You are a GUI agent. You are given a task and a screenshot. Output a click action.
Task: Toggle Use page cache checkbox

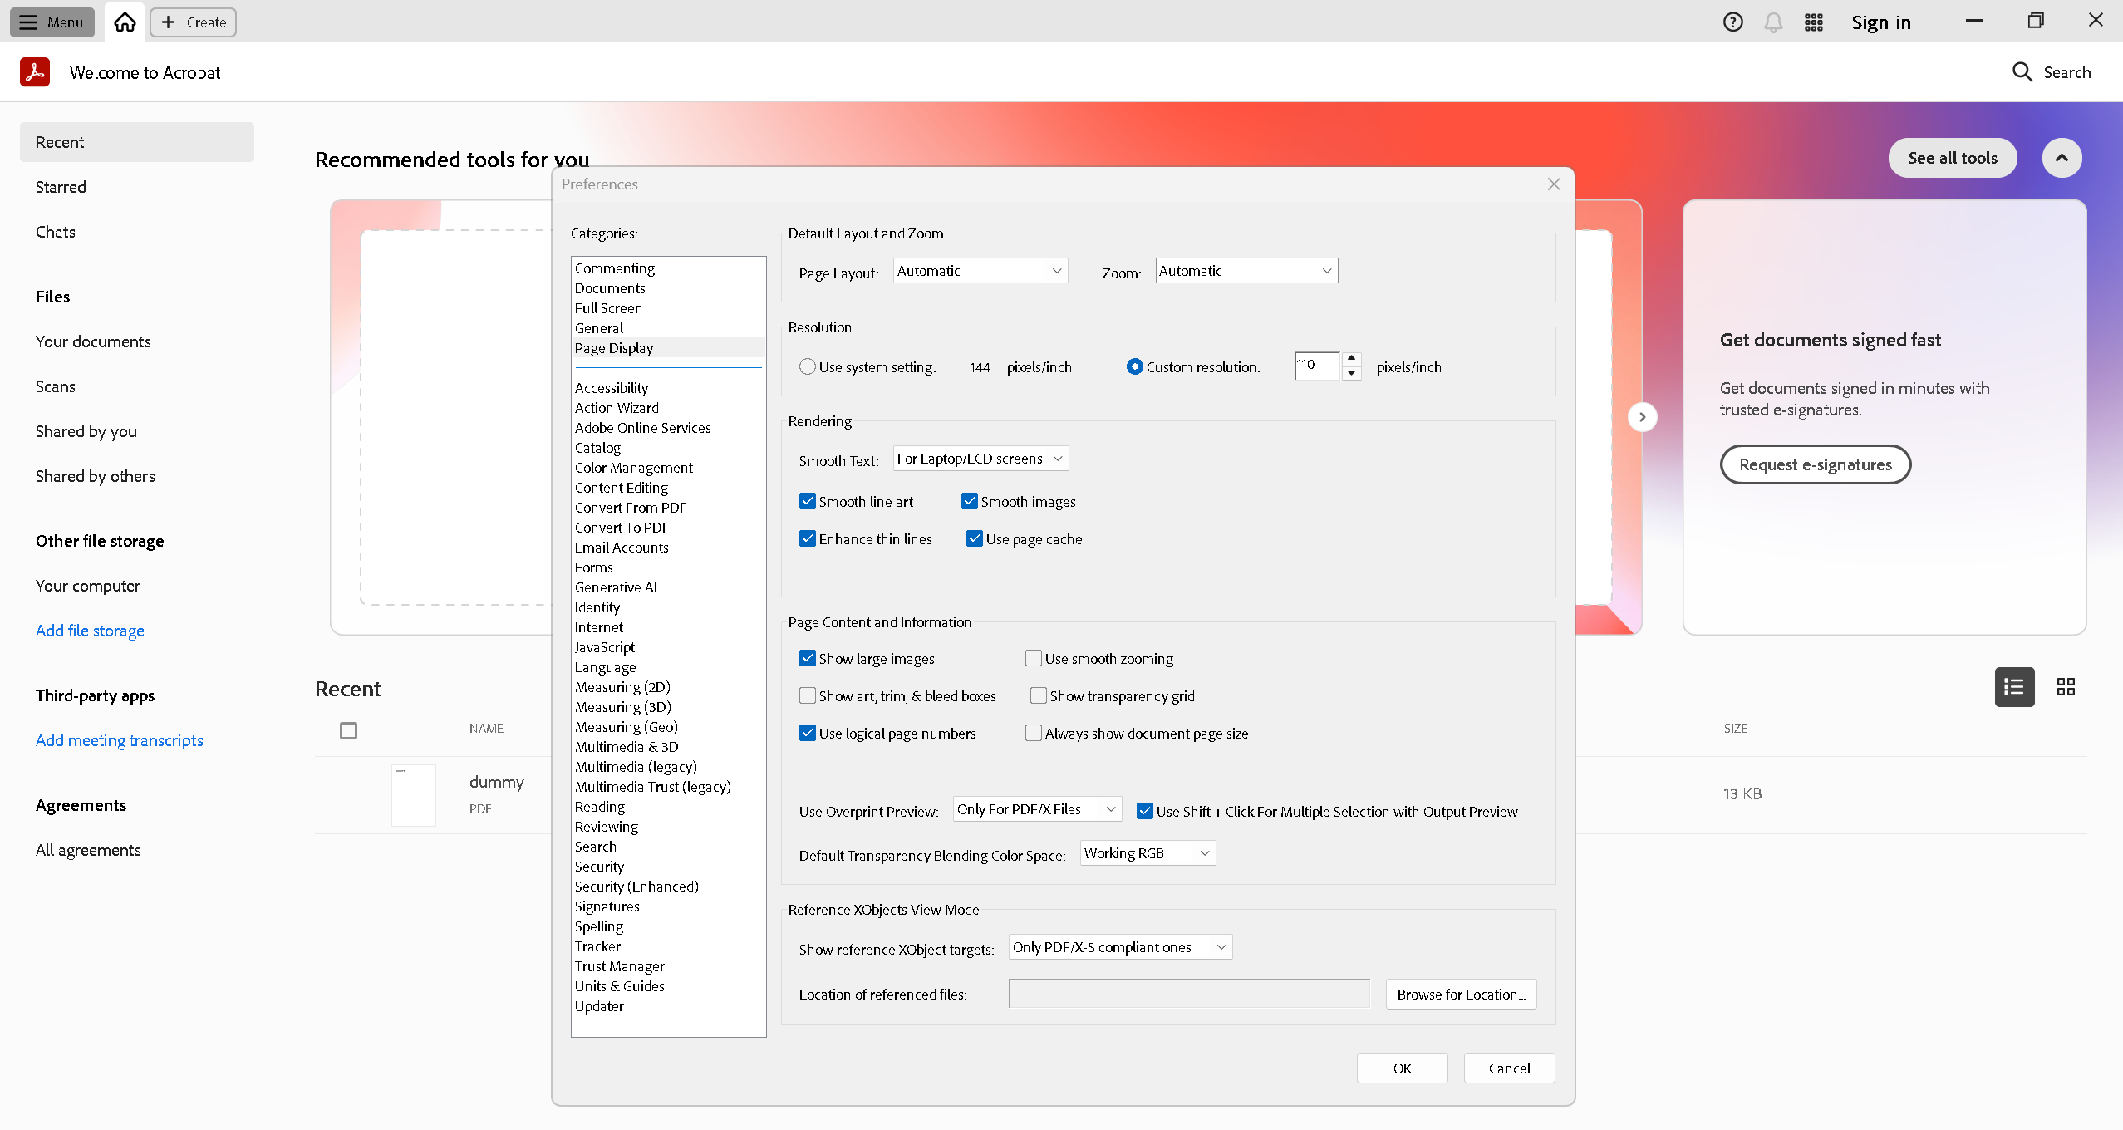[974, 538]
